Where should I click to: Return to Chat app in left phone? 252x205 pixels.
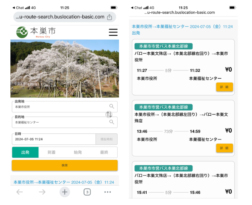pos(18,8)
